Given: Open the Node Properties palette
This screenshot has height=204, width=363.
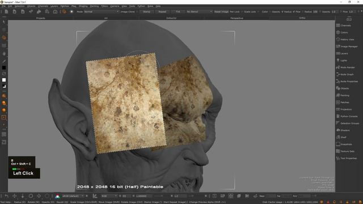Looking at the screenshot, I should coord(347,82).
